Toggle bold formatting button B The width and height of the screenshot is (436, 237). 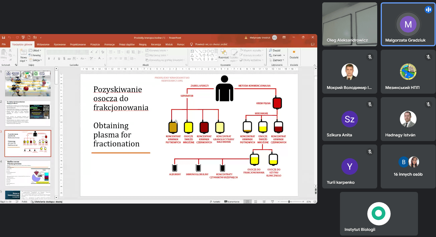click(49, 58)
